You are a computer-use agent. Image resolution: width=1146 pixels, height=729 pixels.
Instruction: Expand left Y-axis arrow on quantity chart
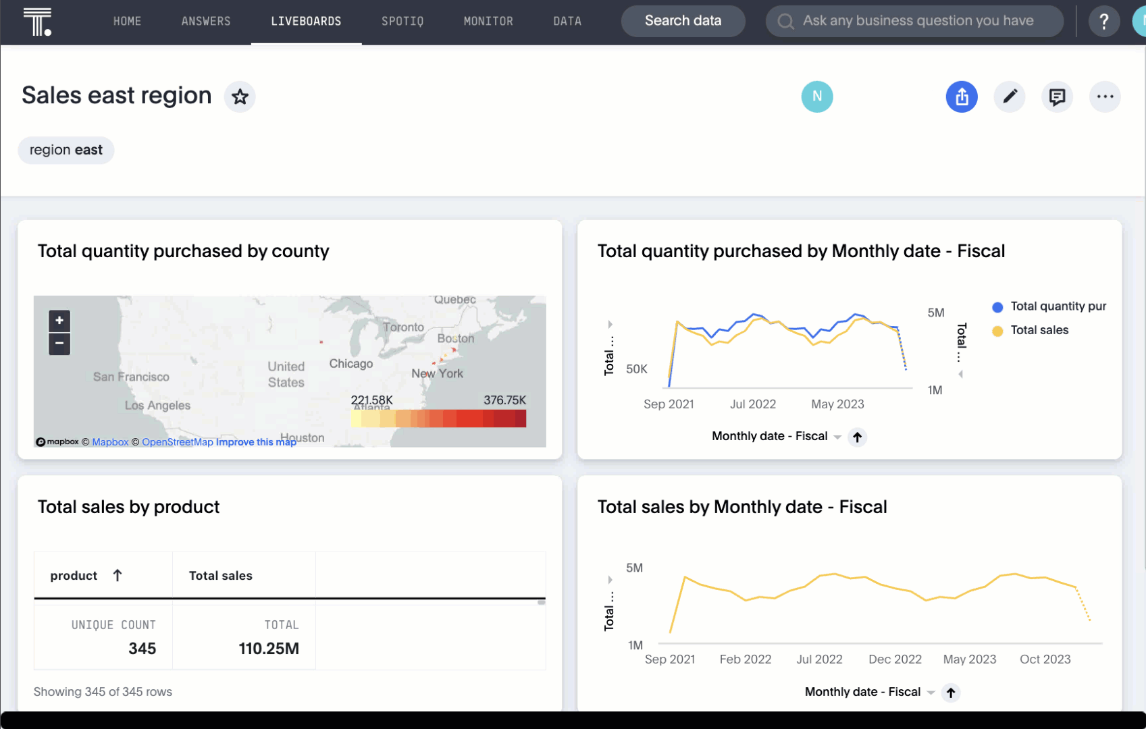[610, 325]
